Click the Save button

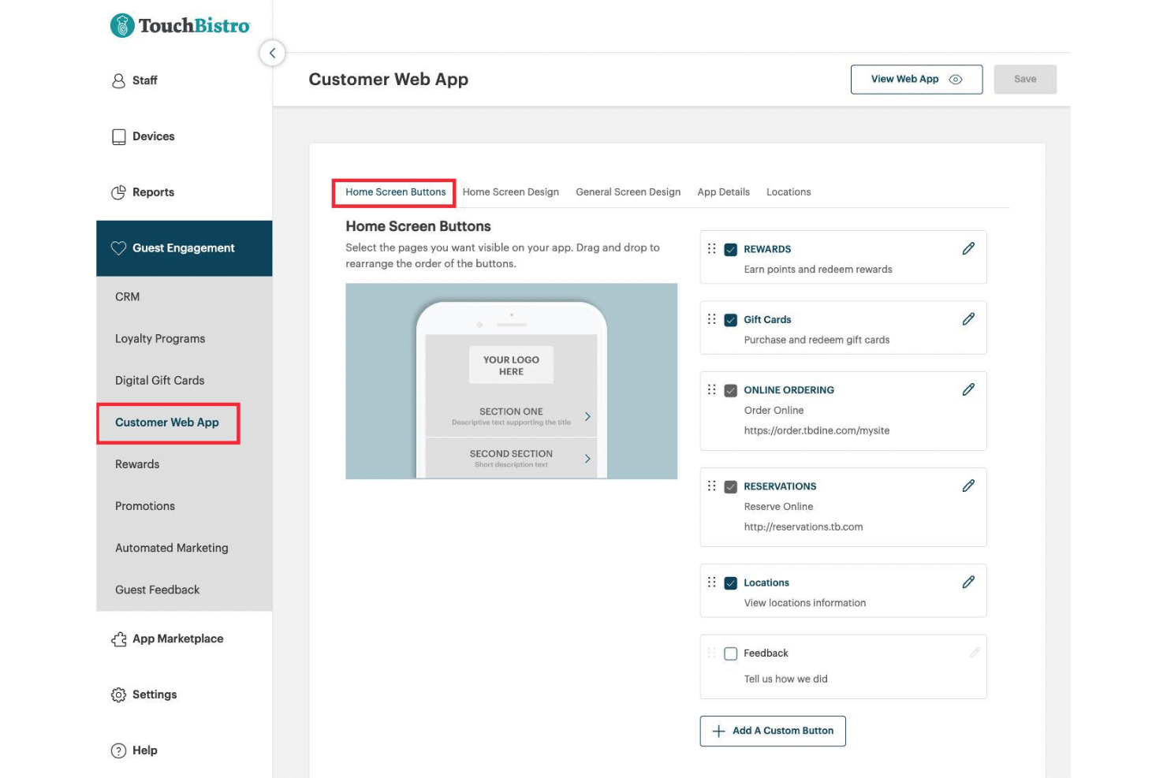pos(1024,80)
